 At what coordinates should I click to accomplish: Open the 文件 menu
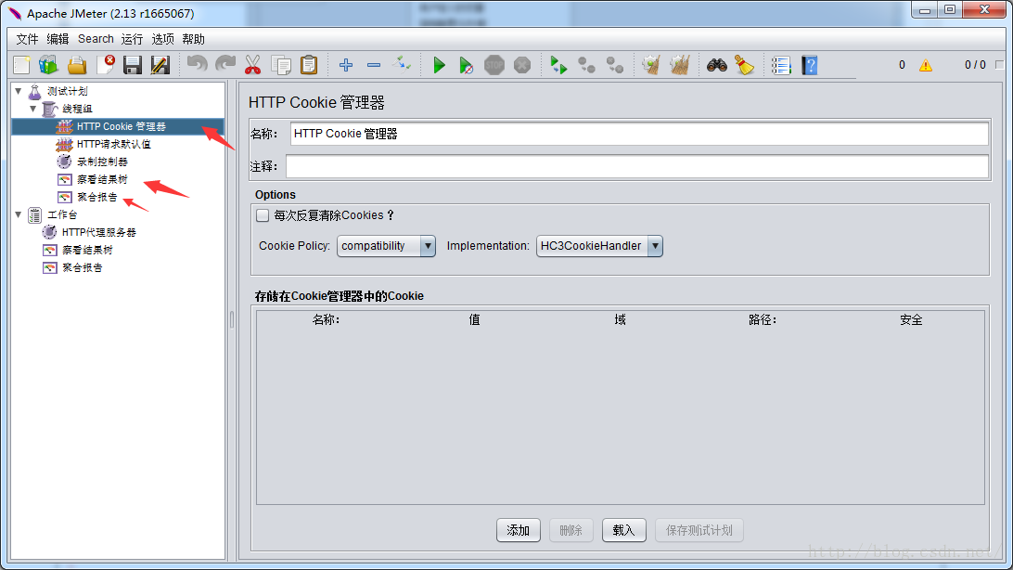coord(27,39)
